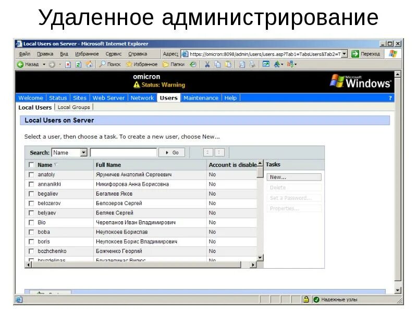This screenshot has width=417, height=313.
Task: Switch to the Status tab
Action: [58, 98]
